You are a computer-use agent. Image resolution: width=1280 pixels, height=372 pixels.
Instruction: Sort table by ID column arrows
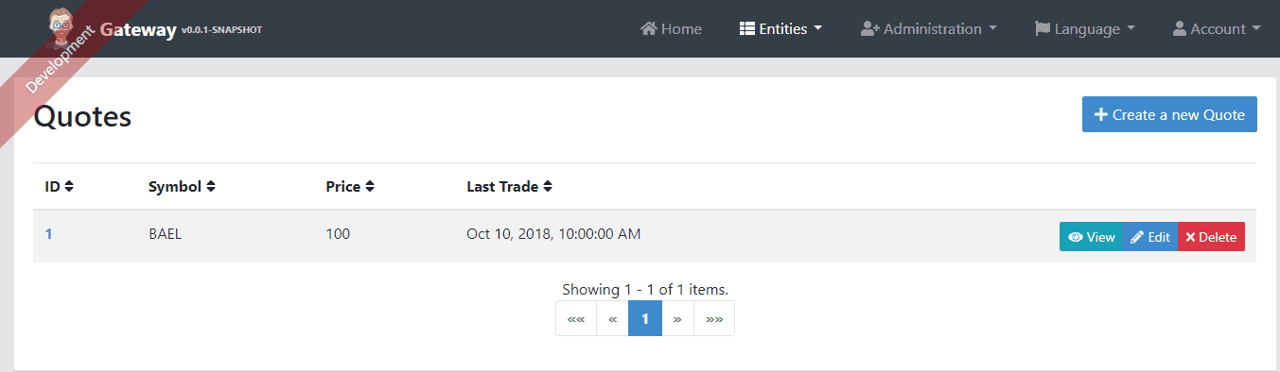[x=69, y=187]
